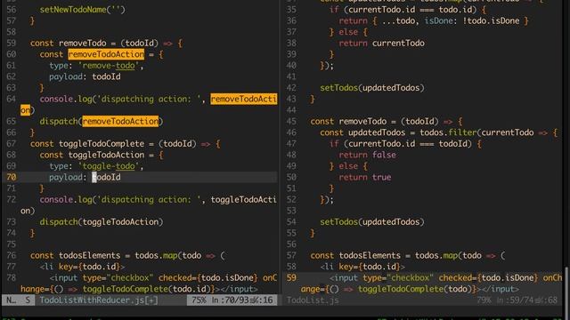Screen dimensions: 570x320
Task: Click line number 53 in TodoList.js pane
Action: (291, 211)
